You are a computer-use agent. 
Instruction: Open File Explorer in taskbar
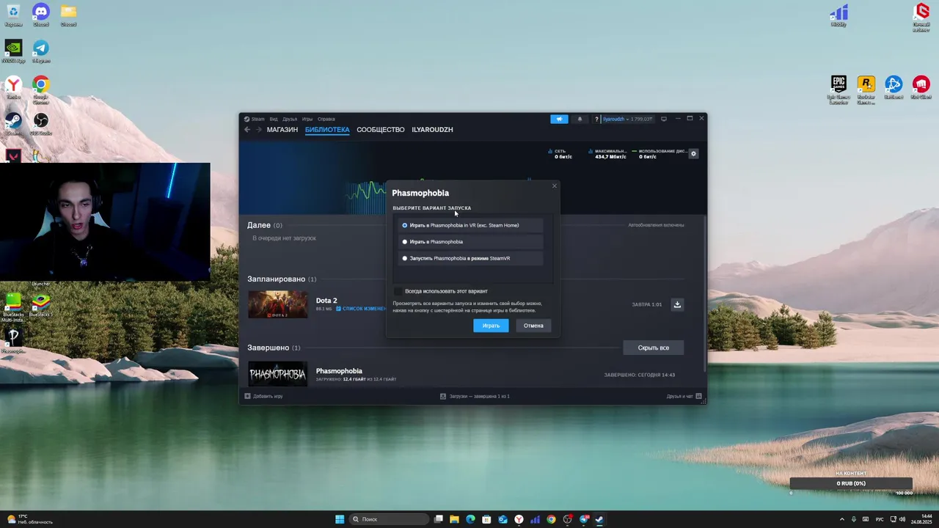[454, 519]
